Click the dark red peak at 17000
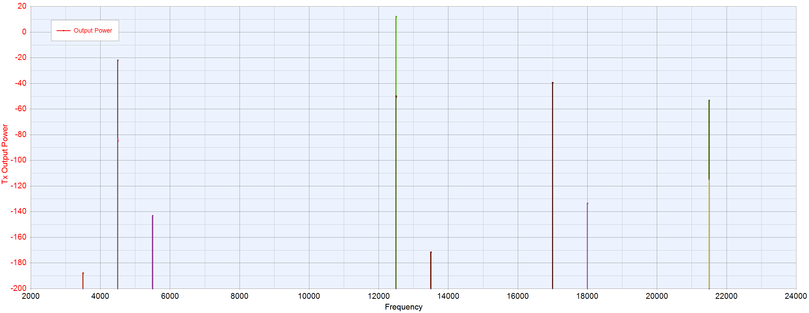Viewport: 809px width, 313px height. click(x=552, y=83)
